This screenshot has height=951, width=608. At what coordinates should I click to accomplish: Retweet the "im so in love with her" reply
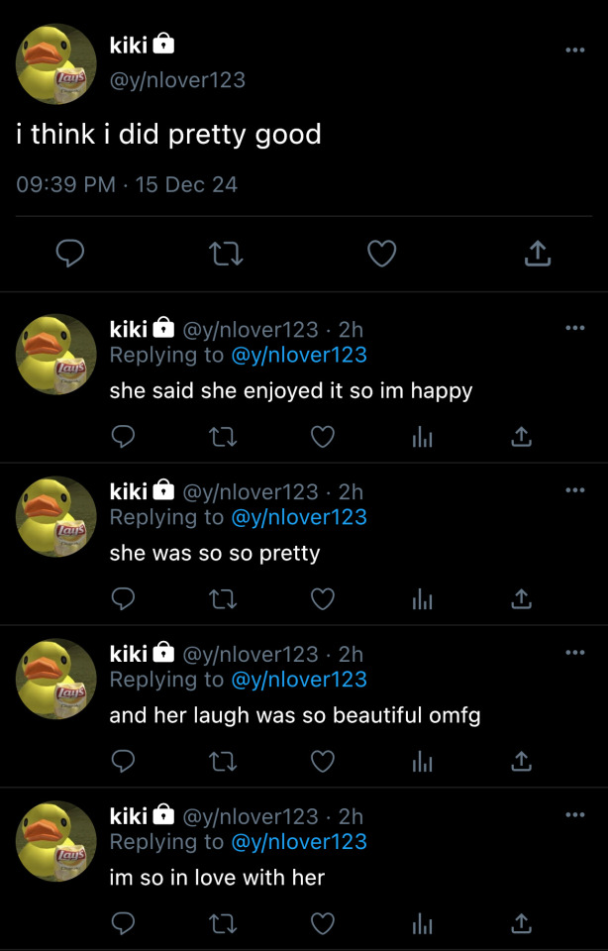tap(223, 923)
